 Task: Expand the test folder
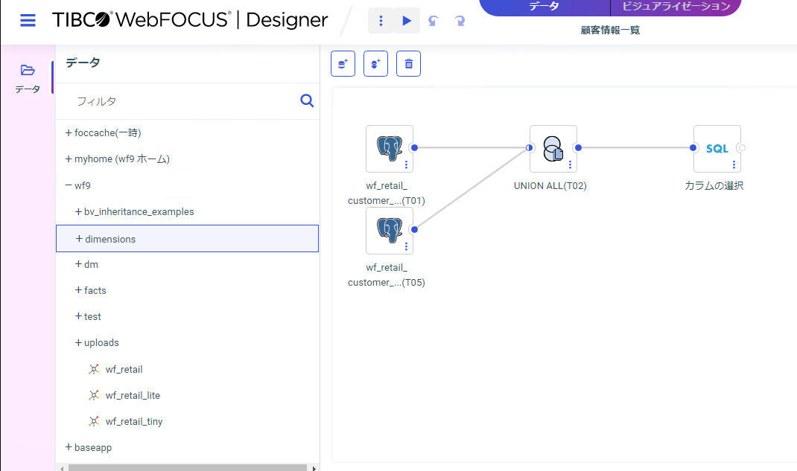(x=78, y=316)
